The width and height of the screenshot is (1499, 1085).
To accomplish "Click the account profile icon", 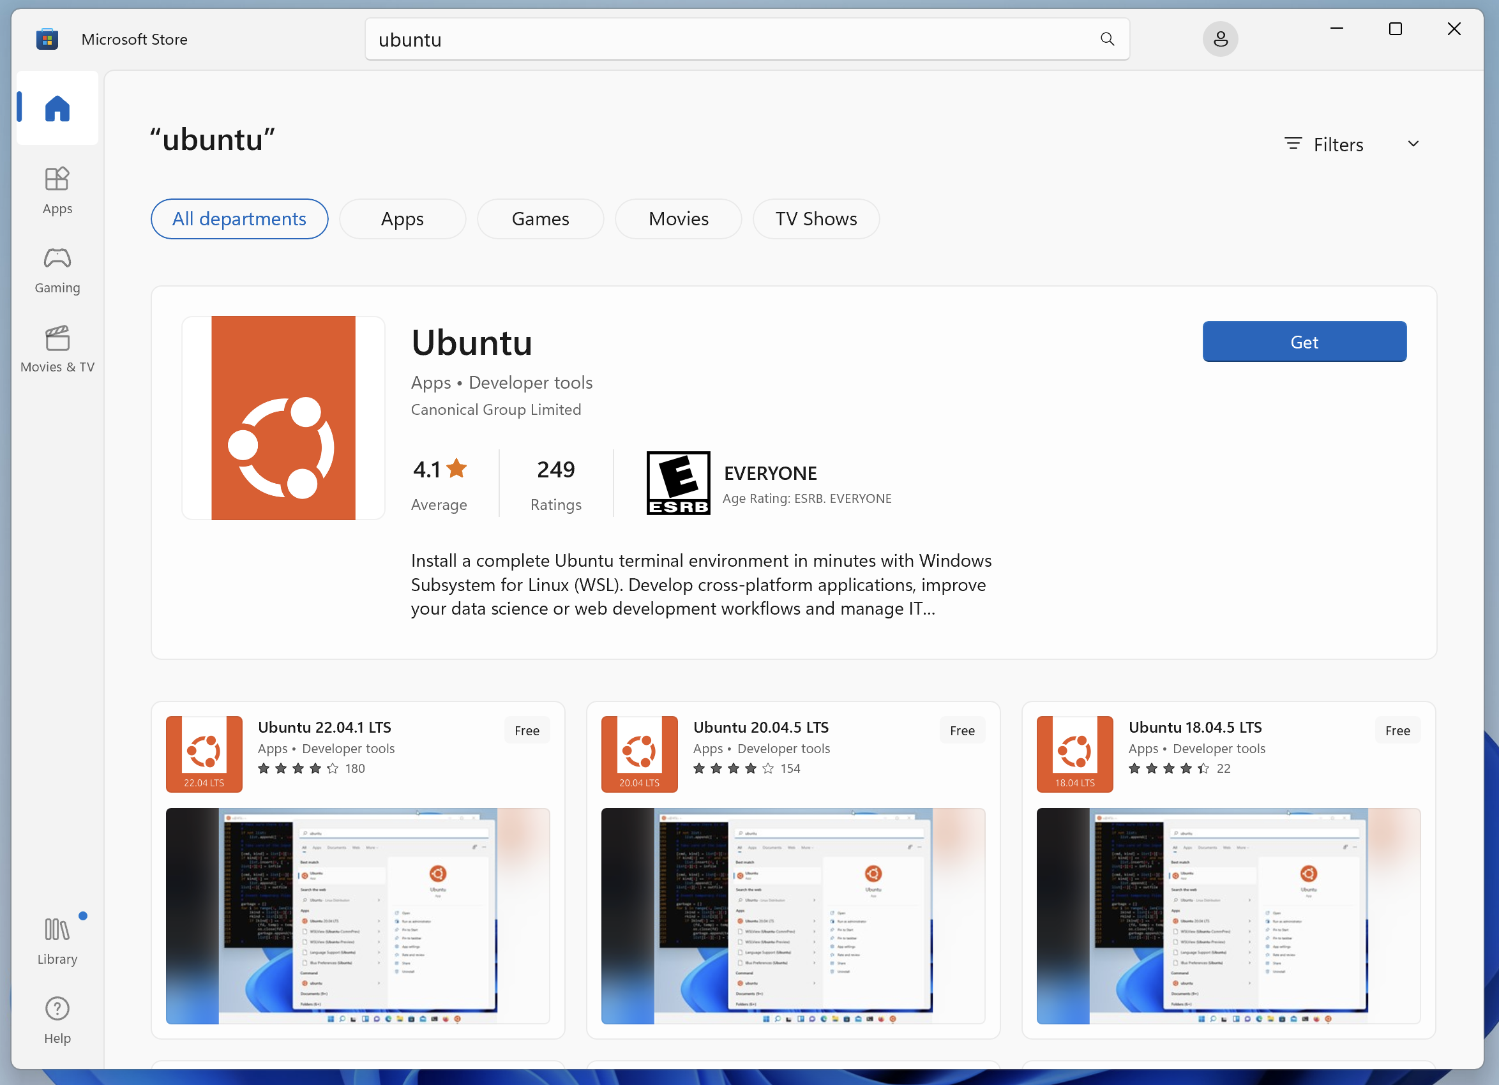I will [x=1219, y=39].
